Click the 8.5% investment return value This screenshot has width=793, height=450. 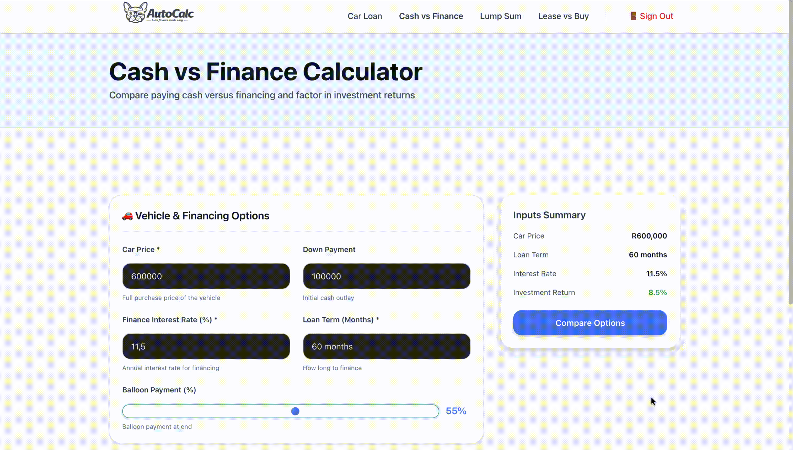(x=657, y=292)
